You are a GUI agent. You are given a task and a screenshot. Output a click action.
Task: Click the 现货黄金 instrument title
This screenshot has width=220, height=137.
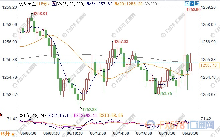click(x=27, y=3)
